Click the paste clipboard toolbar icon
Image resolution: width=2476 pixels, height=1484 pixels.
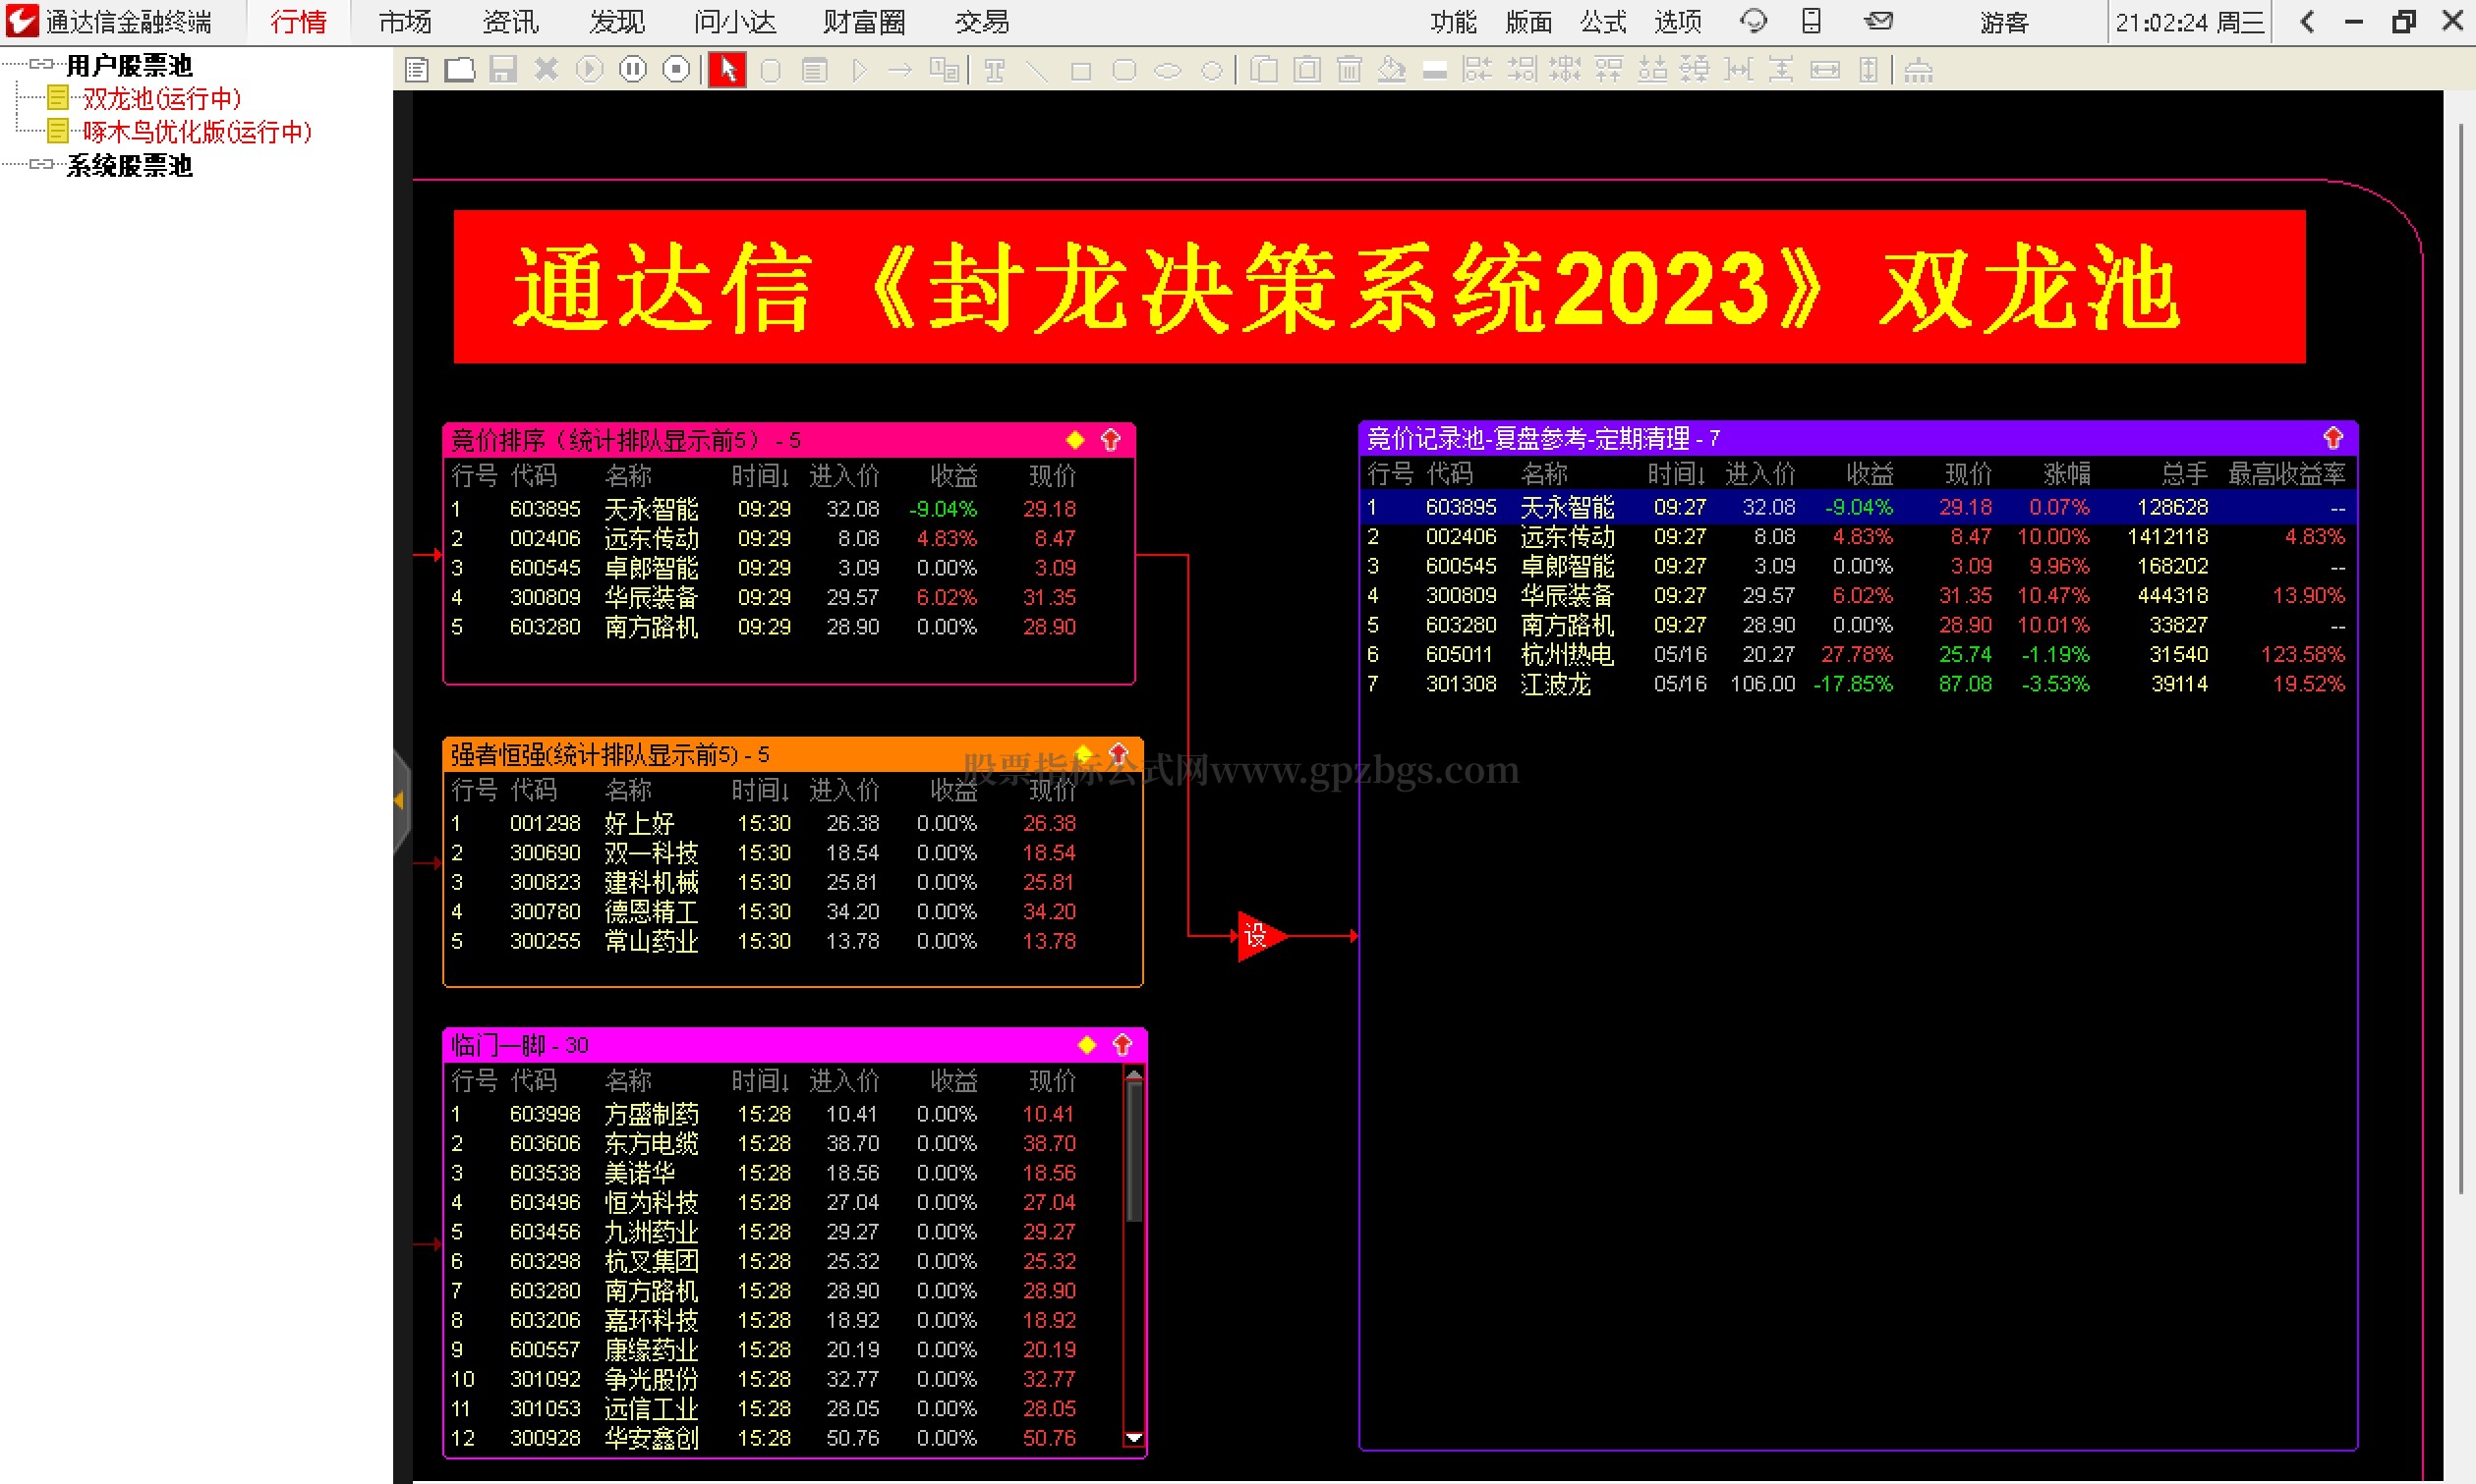1307,70
